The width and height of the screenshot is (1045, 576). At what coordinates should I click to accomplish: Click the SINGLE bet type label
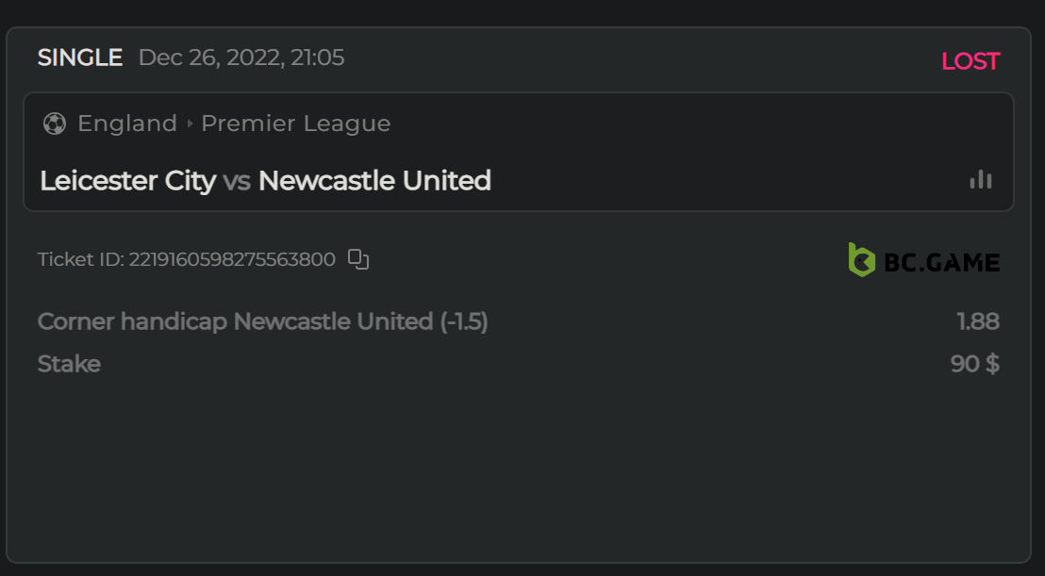click(x=80, y=58)
